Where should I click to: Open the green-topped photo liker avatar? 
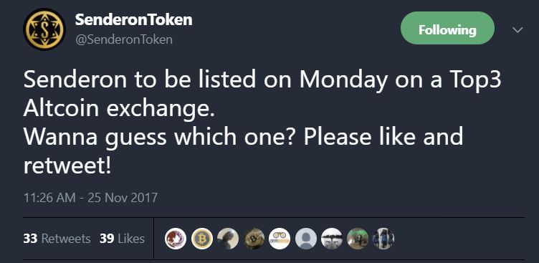pos(358,239)
